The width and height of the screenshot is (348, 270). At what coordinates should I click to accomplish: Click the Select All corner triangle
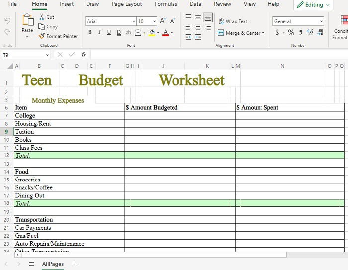pyautogui.click(x=10, y=66)
